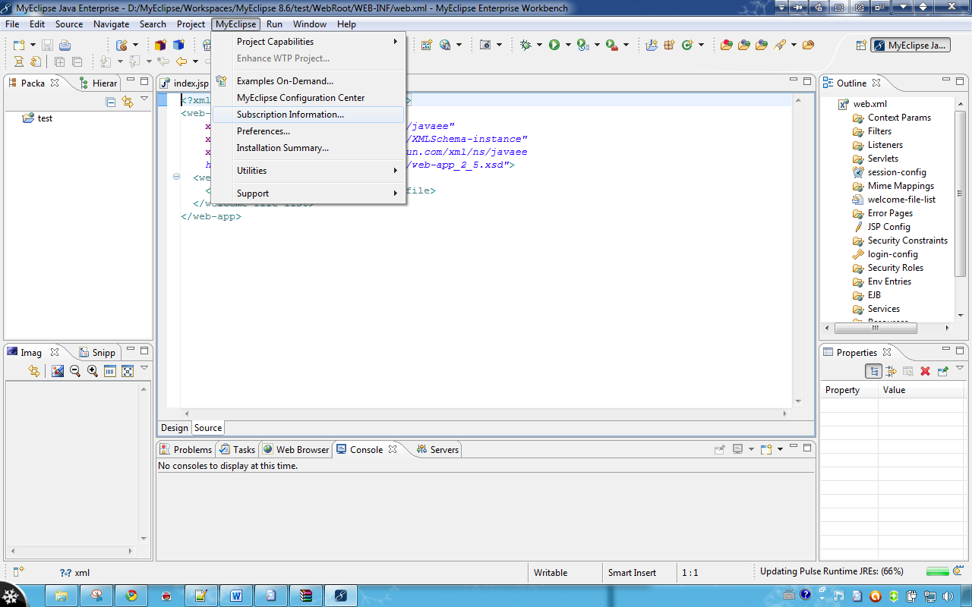Toggle categories view in Properties panel
The image size is (972, 607).
click(x=874, y=371)
